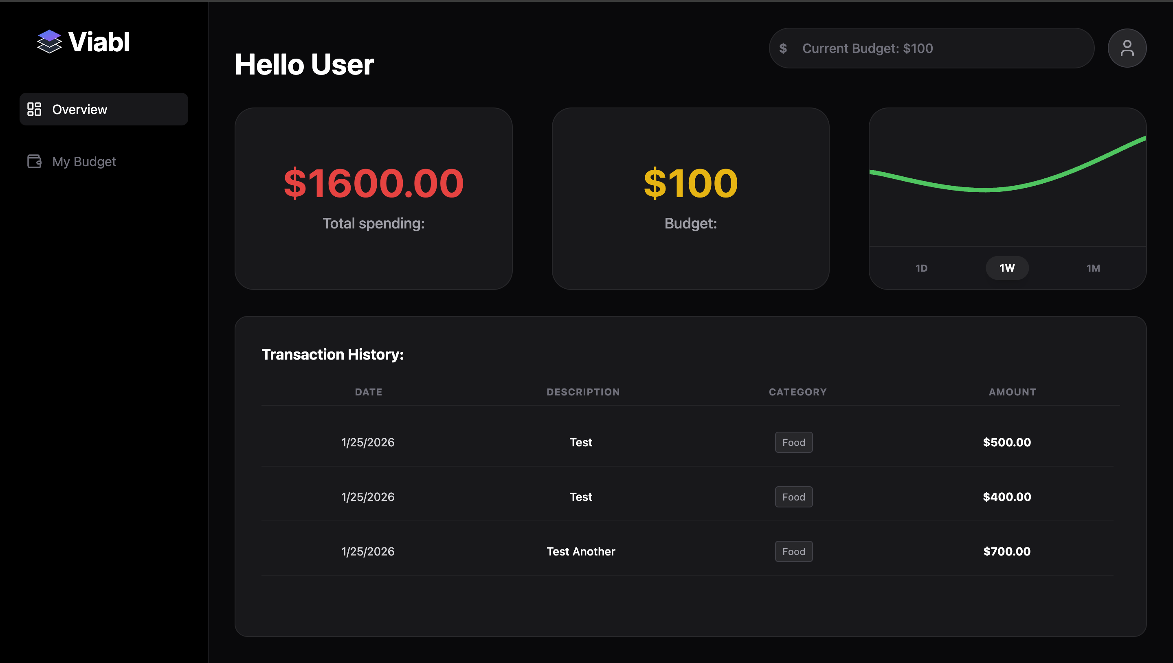Screen dimensions: 1173x663
Task: Open the user profile avatar icon
Action: tap(1127, 48)
